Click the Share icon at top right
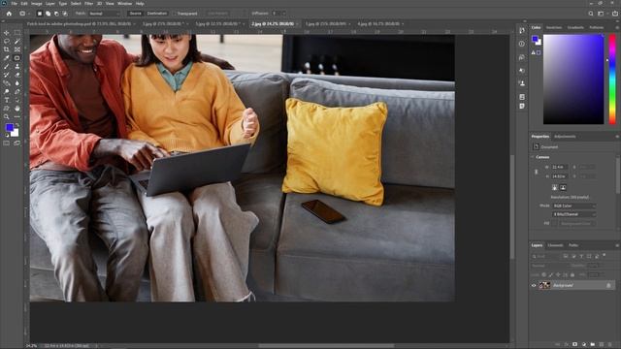The image size is (621, 349). [614, 14]
